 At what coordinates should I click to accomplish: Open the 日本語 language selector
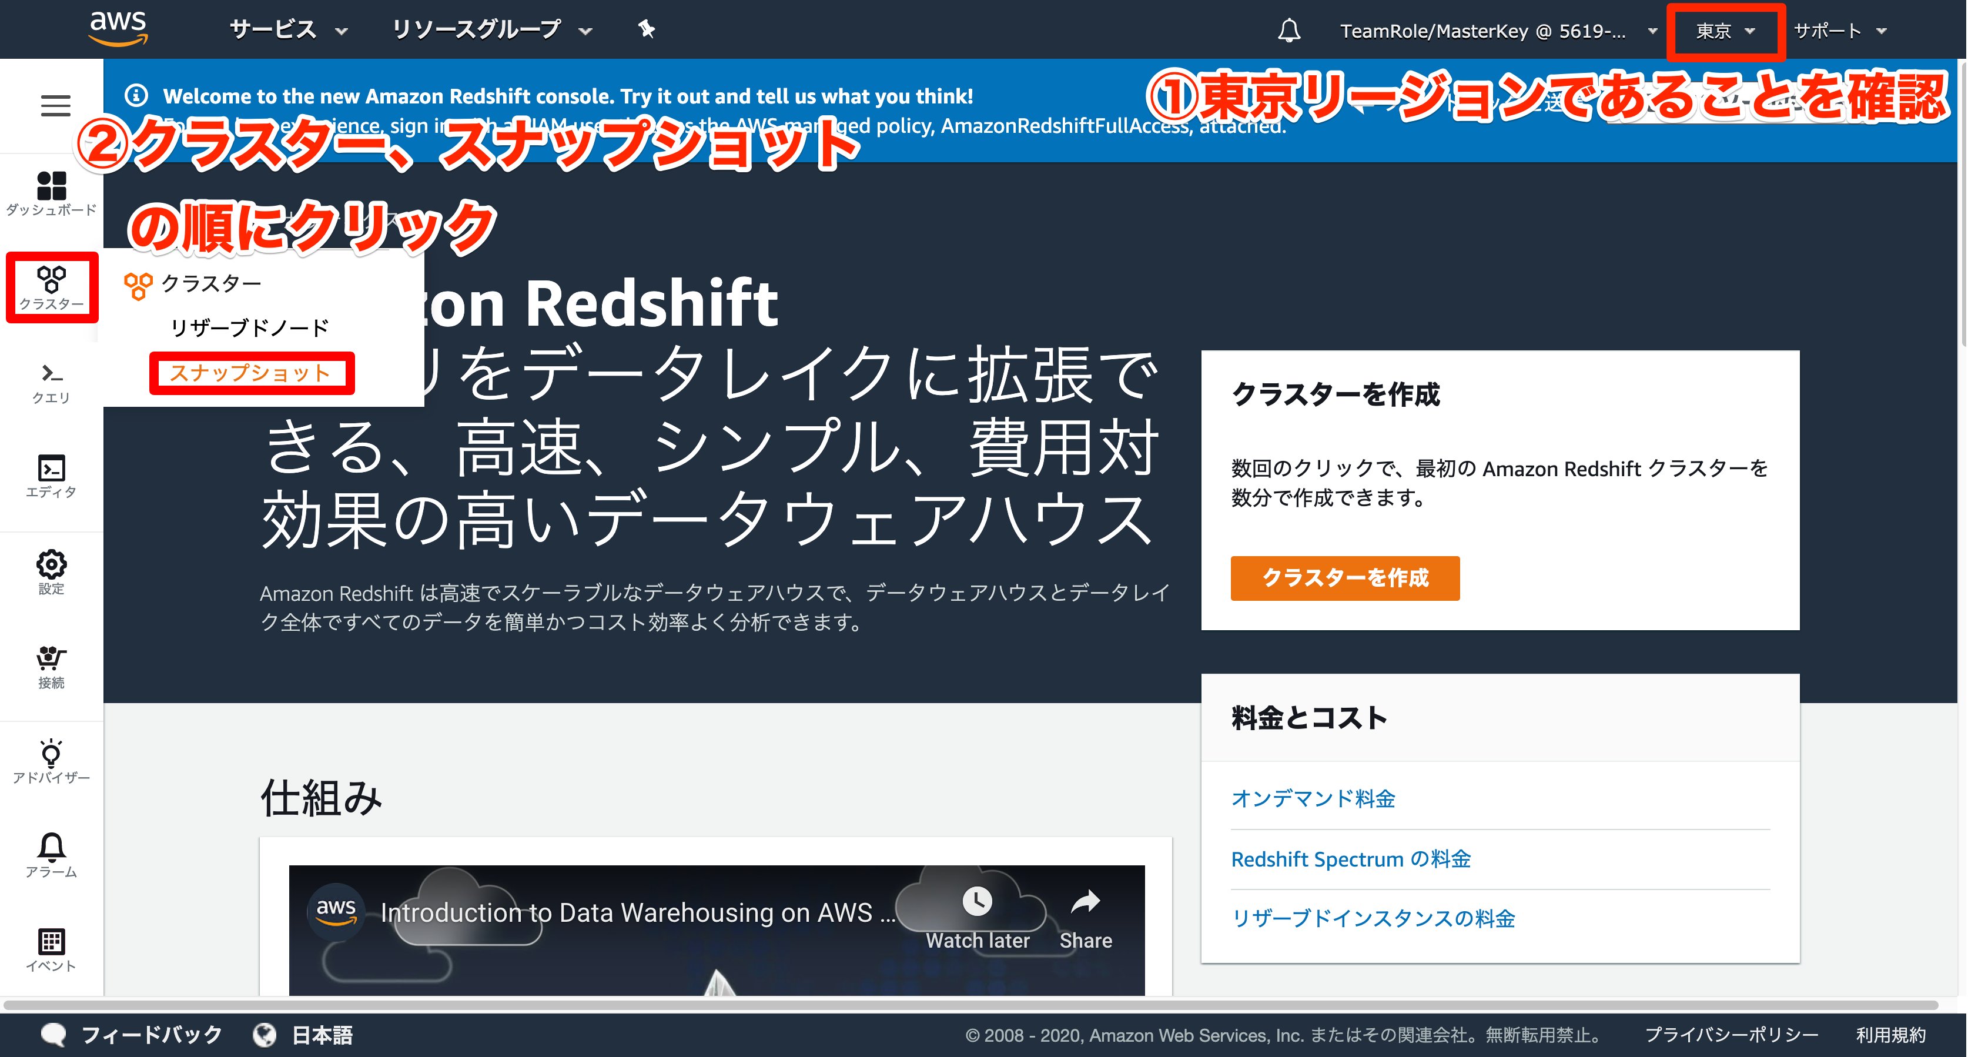click(303, 1035)
